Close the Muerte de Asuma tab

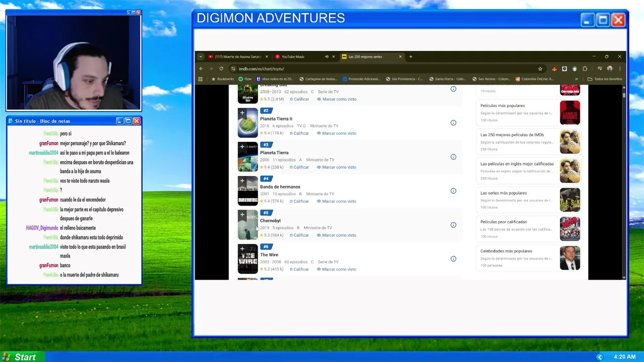pyautogui.click(x=267, y=57)
